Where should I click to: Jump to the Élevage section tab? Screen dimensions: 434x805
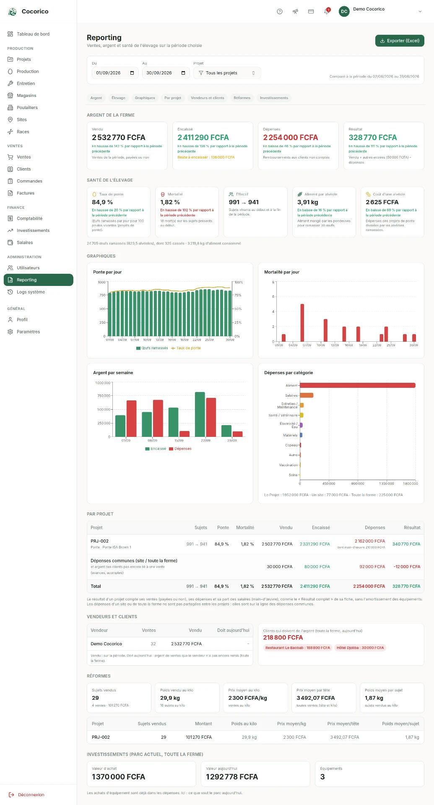click(118, 98)
